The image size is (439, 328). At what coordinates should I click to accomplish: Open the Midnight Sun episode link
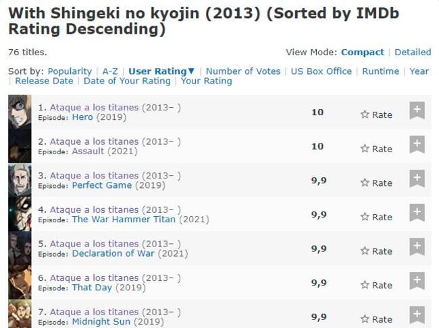click(x=101, y=321)
